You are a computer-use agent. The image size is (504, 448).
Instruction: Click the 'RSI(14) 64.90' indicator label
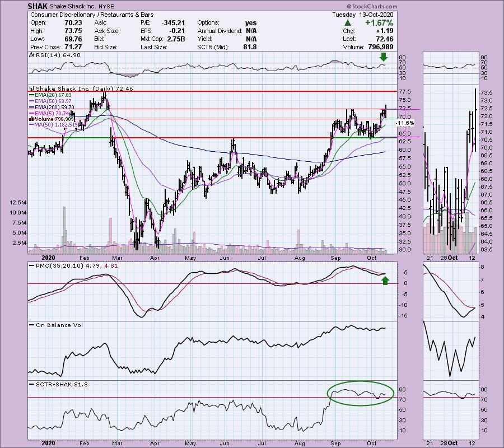pos(58,55)
